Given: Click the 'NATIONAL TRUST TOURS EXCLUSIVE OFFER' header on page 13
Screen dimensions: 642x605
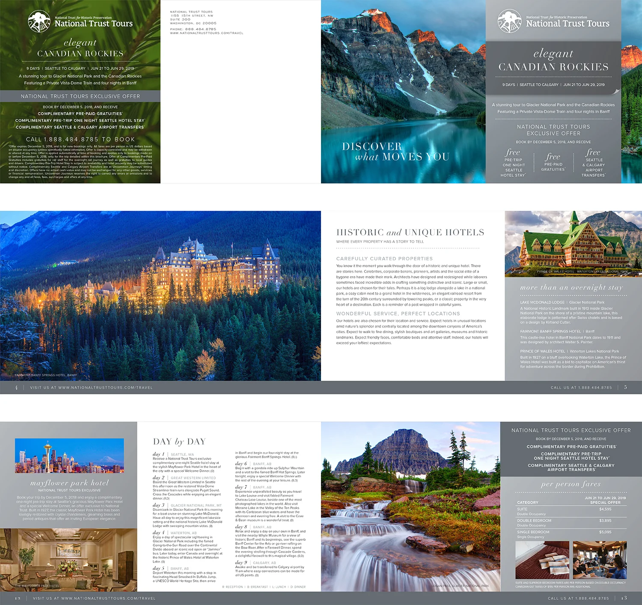Looking at the screenshot, I should click(x=571, y=430).
